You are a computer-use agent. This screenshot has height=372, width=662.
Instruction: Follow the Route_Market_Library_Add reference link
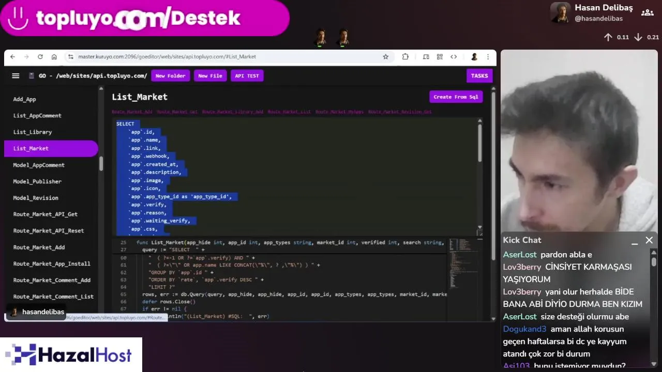(233, 112)
